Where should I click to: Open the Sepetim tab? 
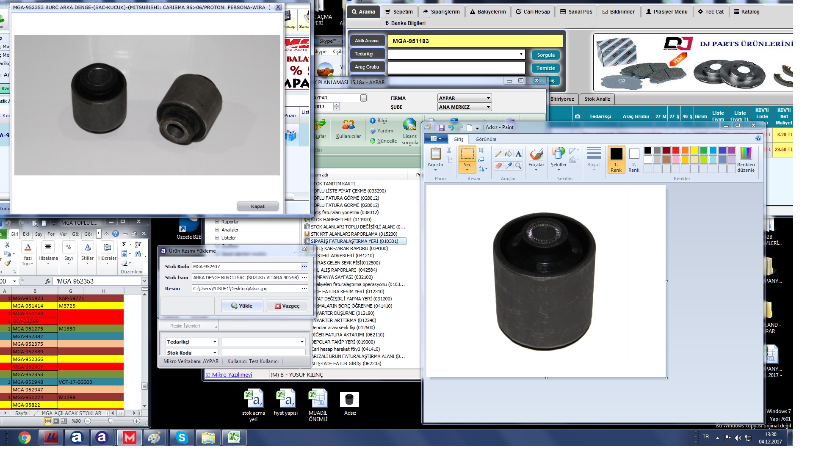tap(399, 12)
